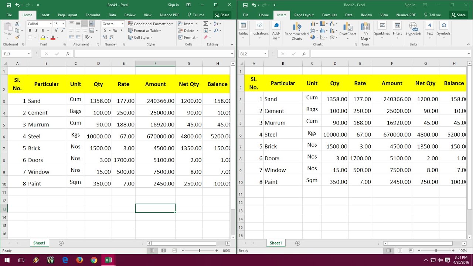473x266 pixels.
Task: Click the Sign in link in Book2
Action: tap(409, 5)
